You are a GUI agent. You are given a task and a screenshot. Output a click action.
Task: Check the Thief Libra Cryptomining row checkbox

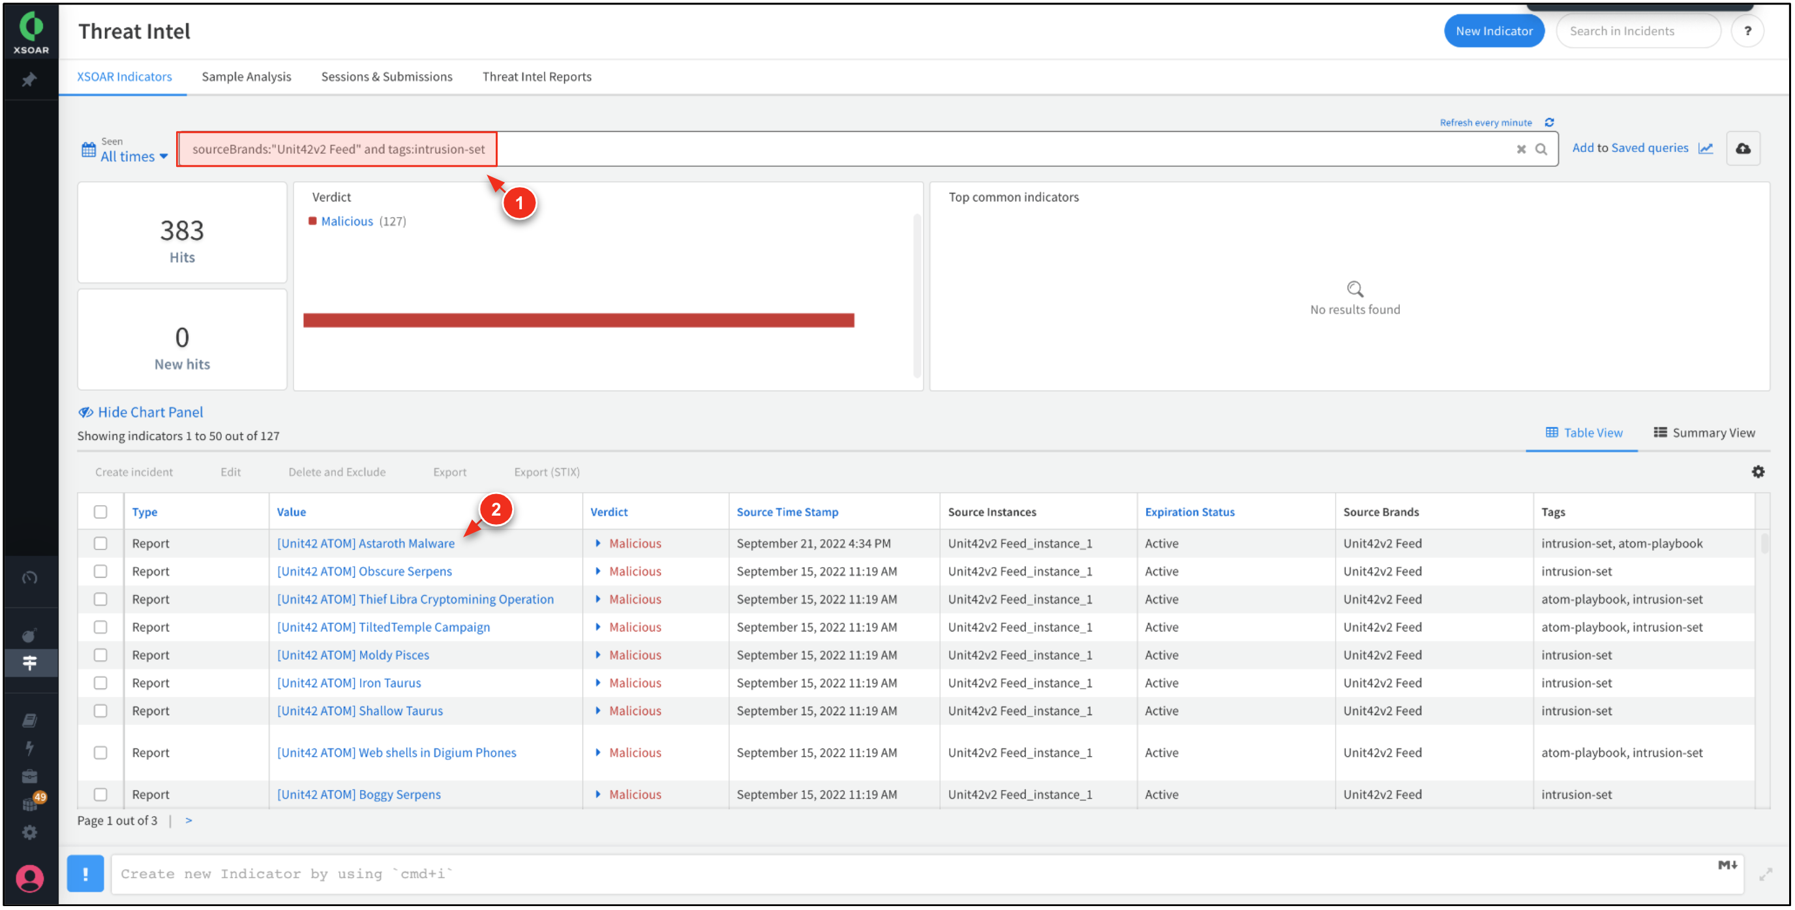point(100,599)
